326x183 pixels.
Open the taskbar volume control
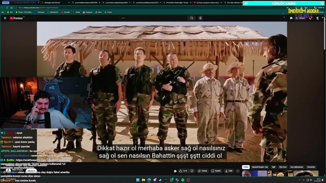tap(311, 180)
